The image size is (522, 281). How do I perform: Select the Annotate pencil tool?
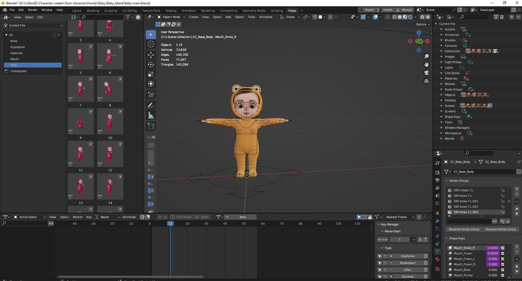click(151, 106)
